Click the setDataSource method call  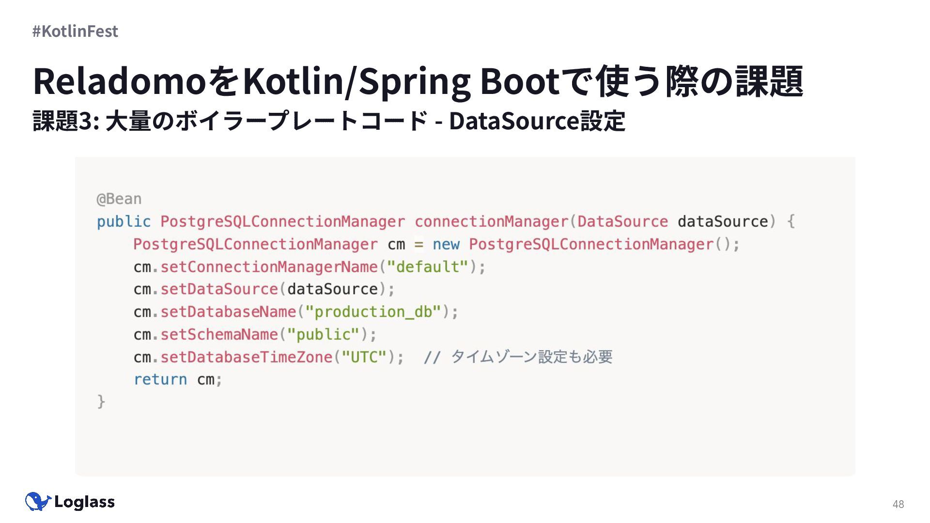(x=219, y=289)
